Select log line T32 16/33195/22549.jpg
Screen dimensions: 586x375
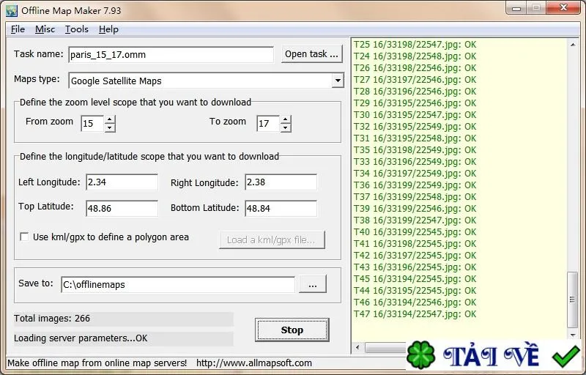click(x=415, y=126)
